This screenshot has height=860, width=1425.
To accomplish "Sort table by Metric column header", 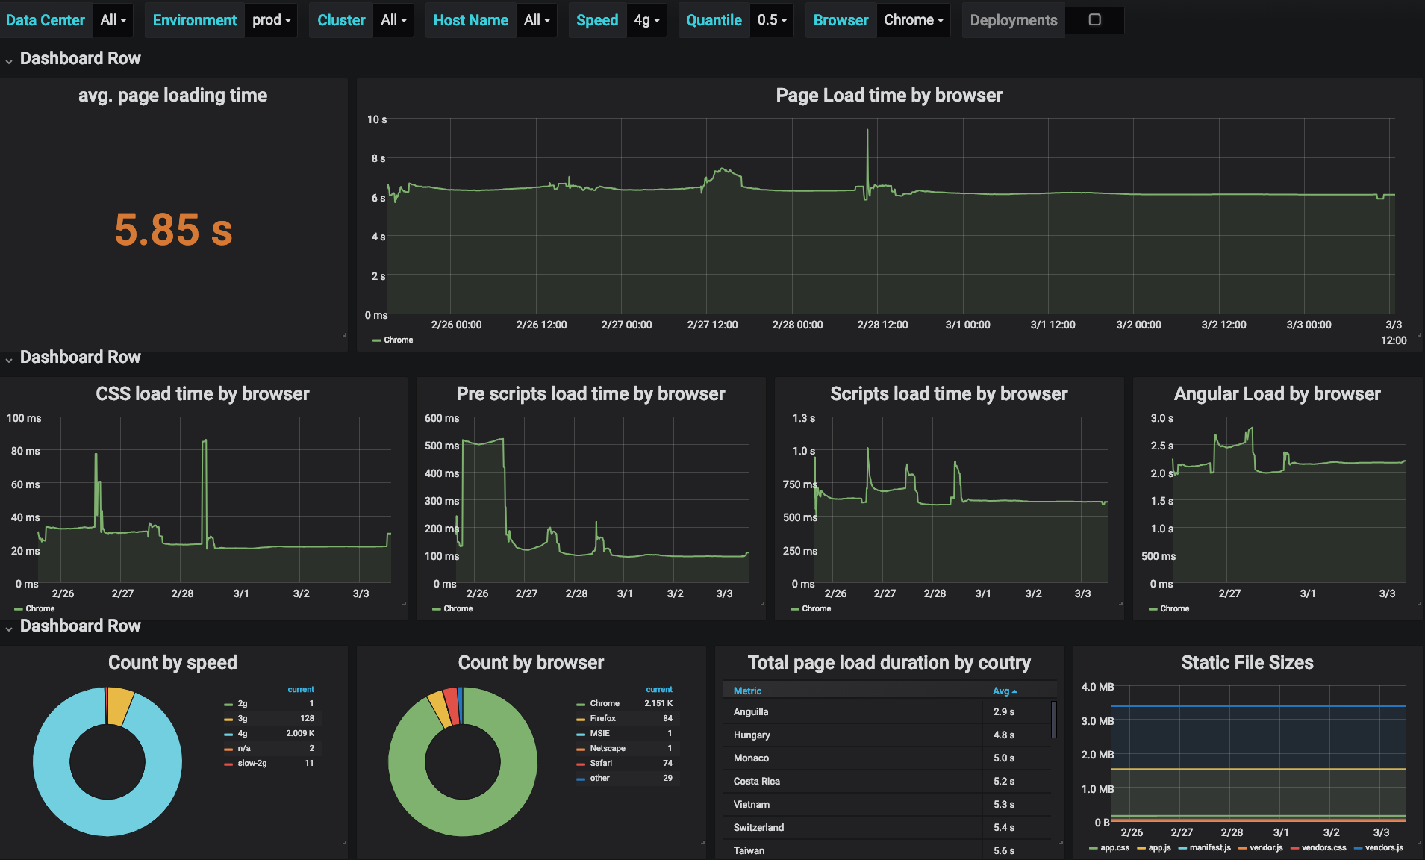I will click(747, 691).
